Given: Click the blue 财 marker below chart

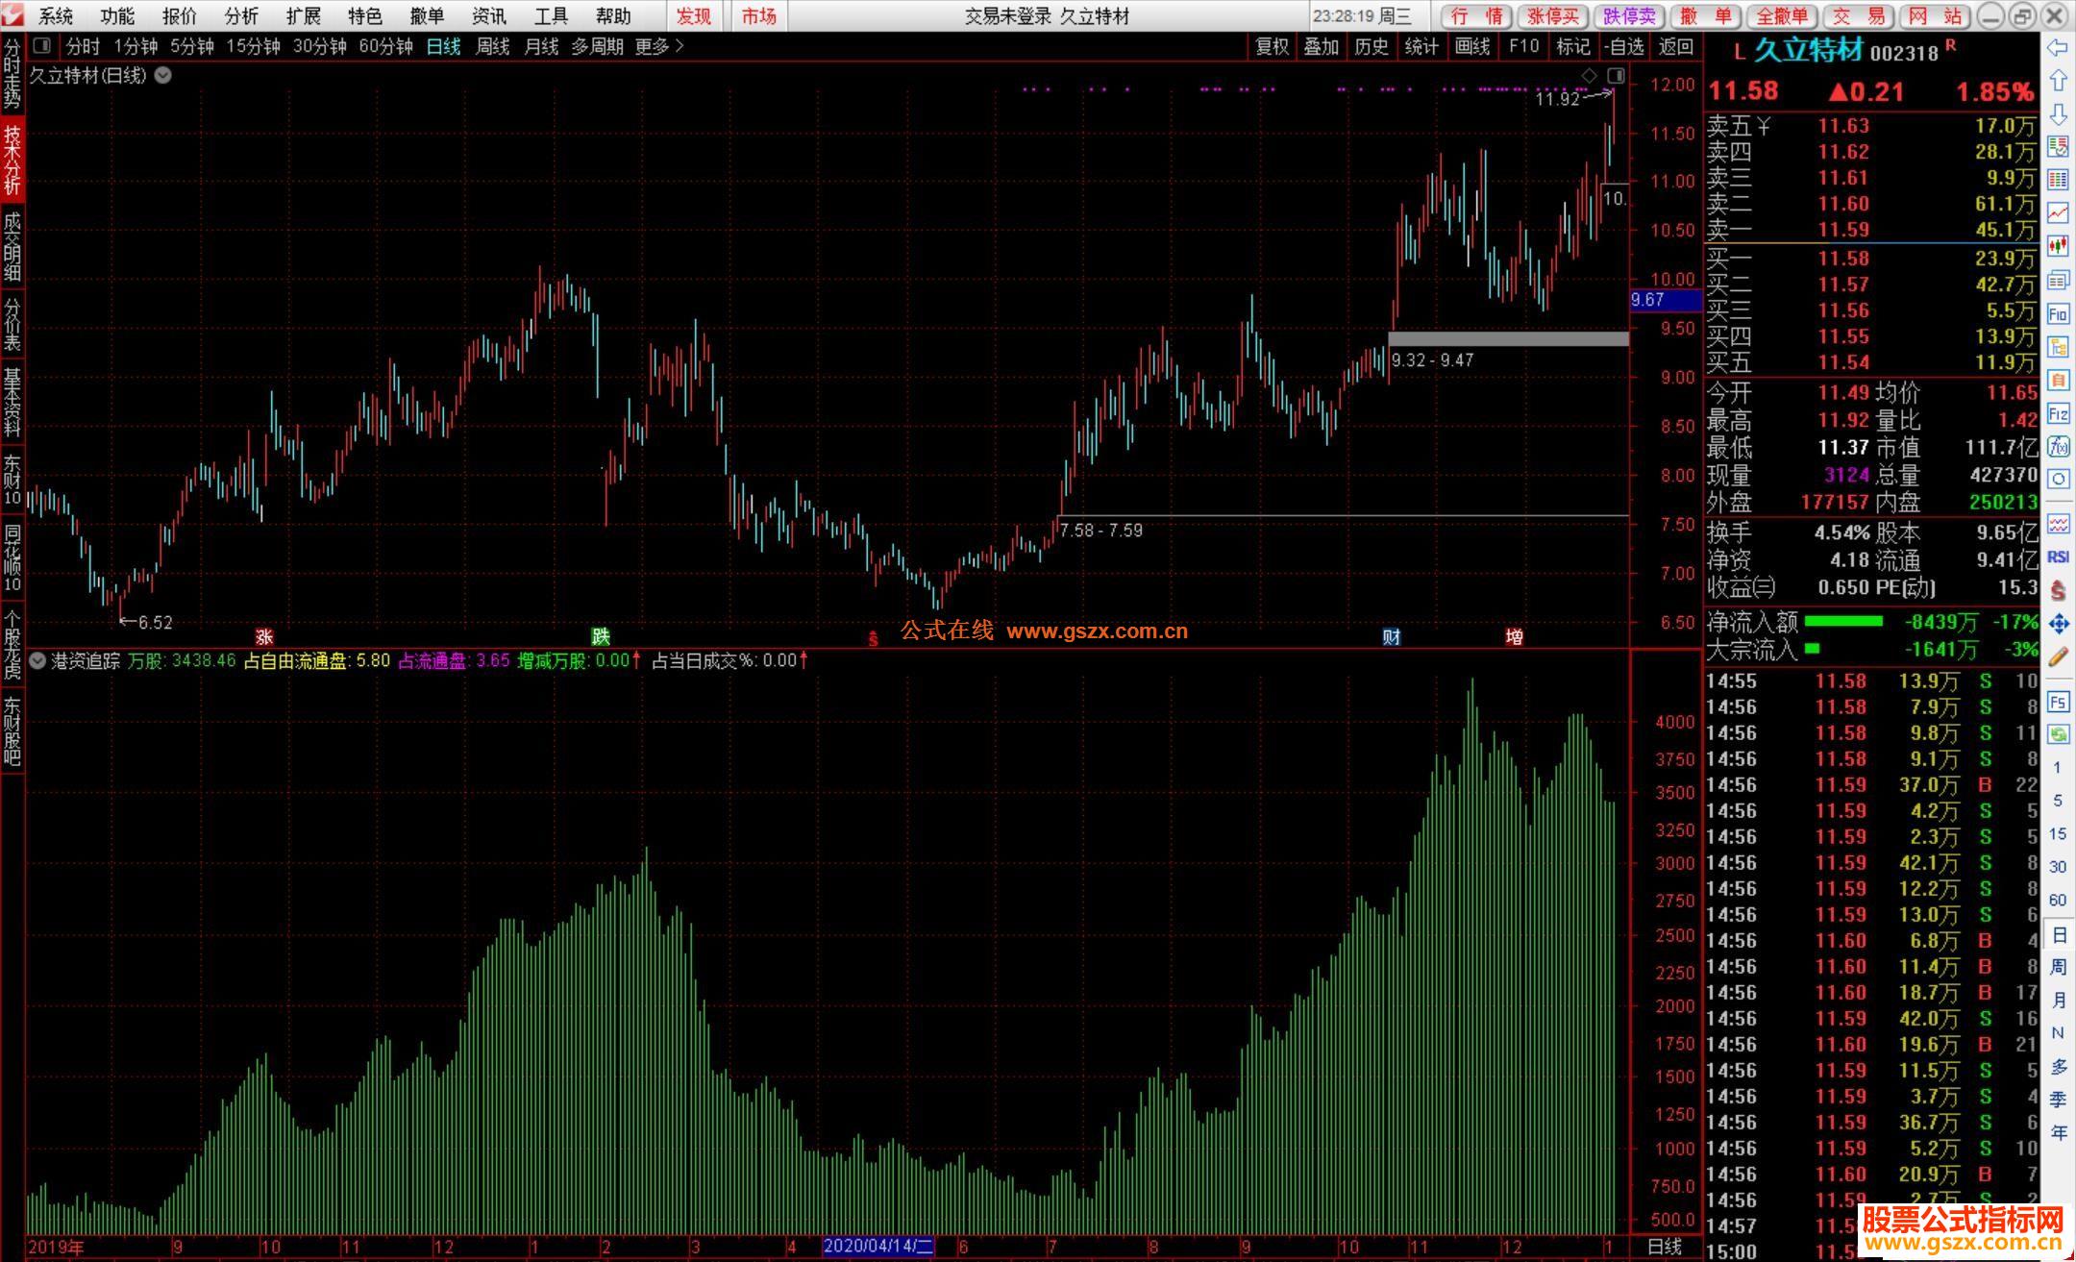Looking at the screenshot, I should click(1391, 636).
